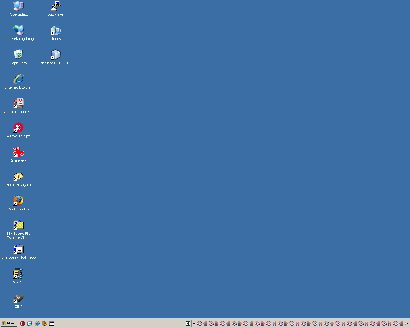Select the GIMP desktop shortcut
This screenshot has width=410, height=328.
click(x=19, y=300)
